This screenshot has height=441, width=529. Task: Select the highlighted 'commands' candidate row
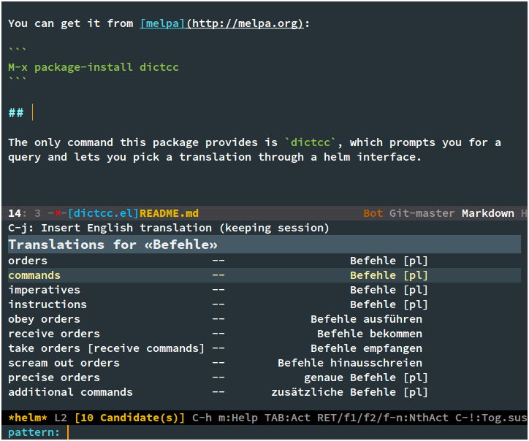coord(264,275)
